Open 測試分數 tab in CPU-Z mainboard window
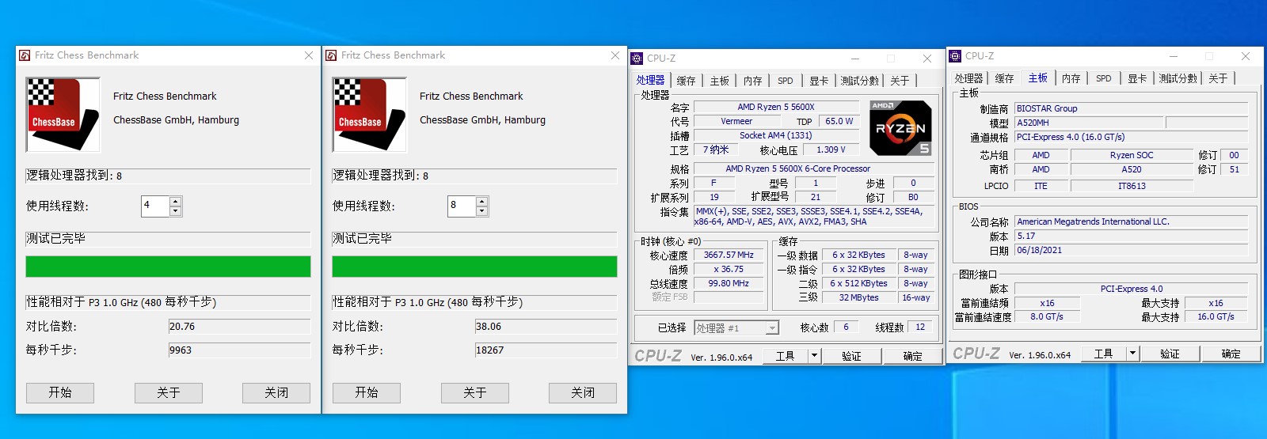This screenshot has height=439, width=1267. point(1178,78)
